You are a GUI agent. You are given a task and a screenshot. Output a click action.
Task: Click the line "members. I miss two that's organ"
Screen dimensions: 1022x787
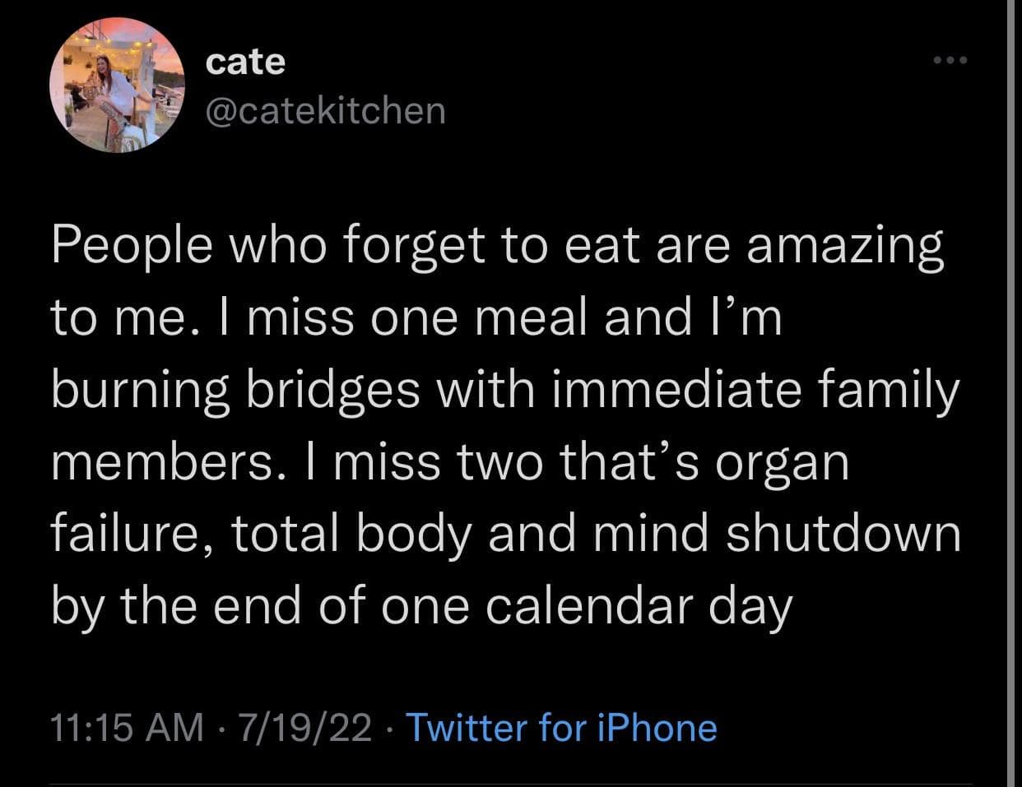coord(449,461)
